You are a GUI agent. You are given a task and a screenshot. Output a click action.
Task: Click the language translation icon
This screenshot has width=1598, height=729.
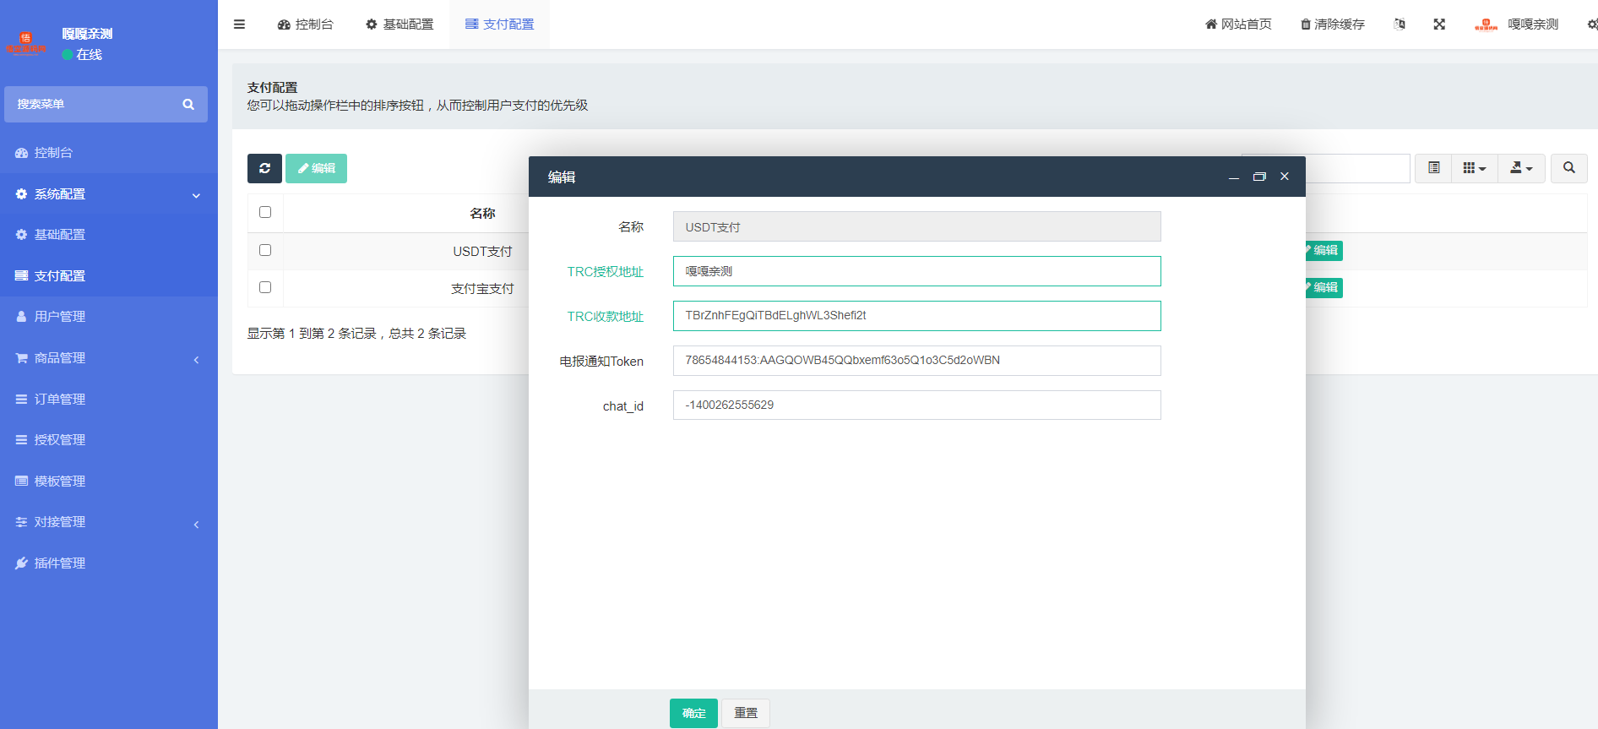[x=1400, y=24]
